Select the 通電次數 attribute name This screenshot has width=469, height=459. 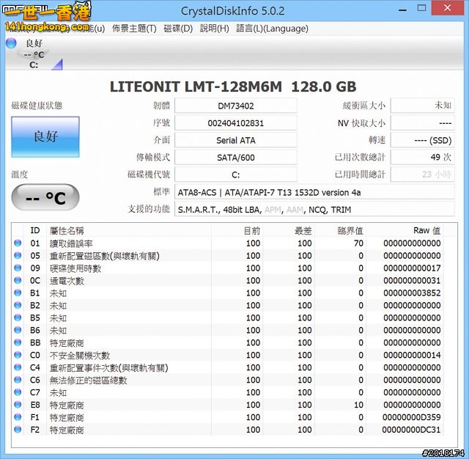pyautogui.click(x=67, y=281)
